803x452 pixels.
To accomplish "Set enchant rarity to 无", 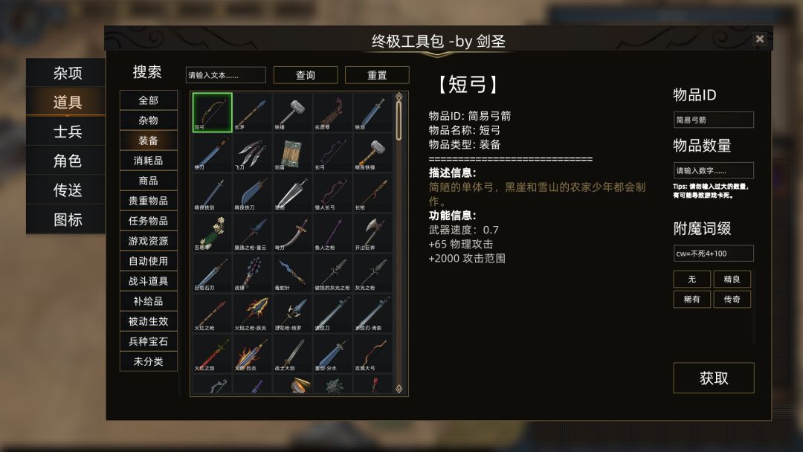I will point(692,279).
